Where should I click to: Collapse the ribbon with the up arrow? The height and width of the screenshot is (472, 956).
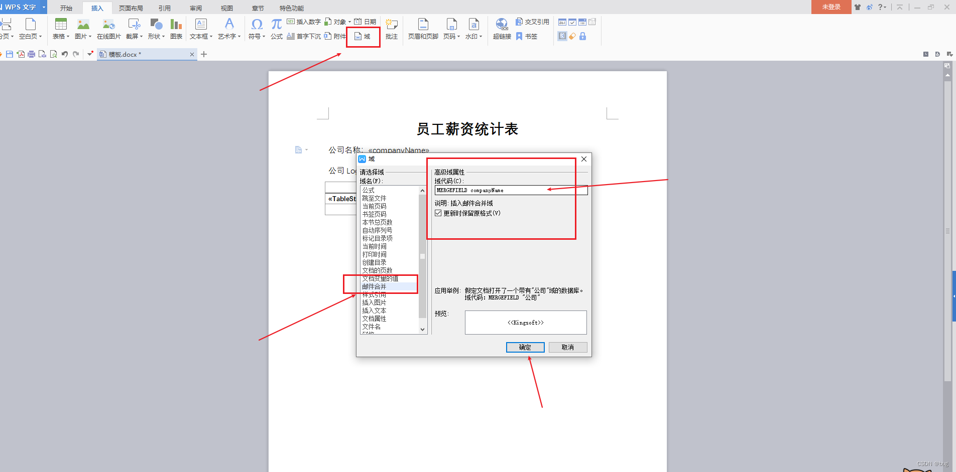coord(900,7)
